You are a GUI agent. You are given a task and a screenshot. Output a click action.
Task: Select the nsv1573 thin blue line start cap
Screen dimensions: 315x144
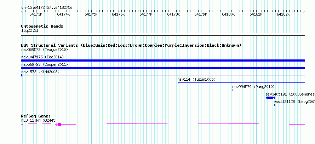pyautogui.click(x=22, y=75)
